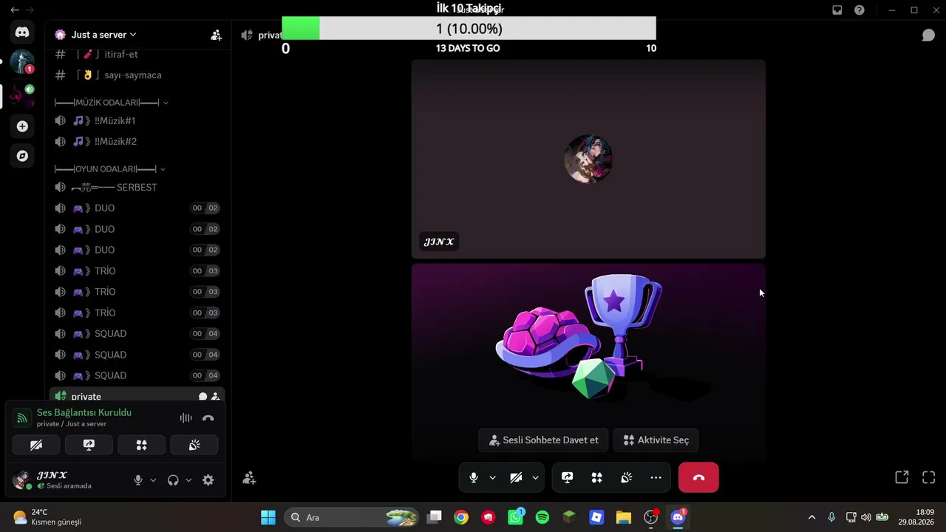Click the activity trophy tile
Image resolution: width=946 pixels, height=532 pixels.
pos(588,362)
